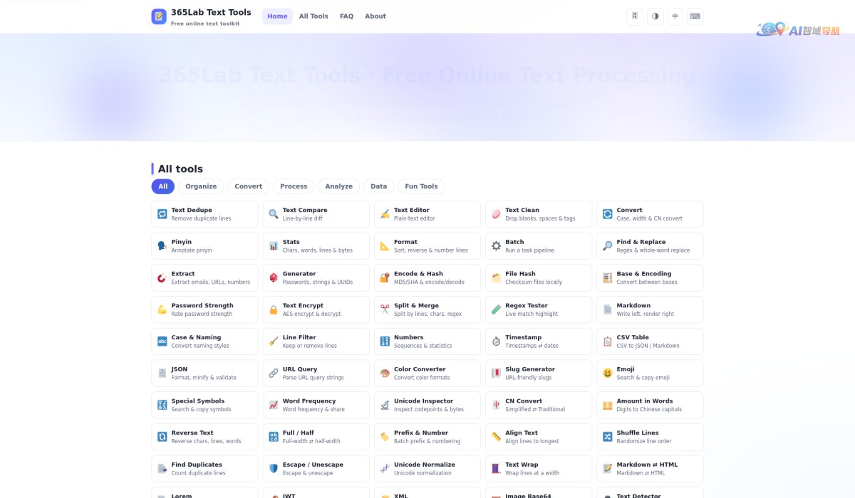
Task: Click the Text Compare magnifier icon
Action: point(274,214)
